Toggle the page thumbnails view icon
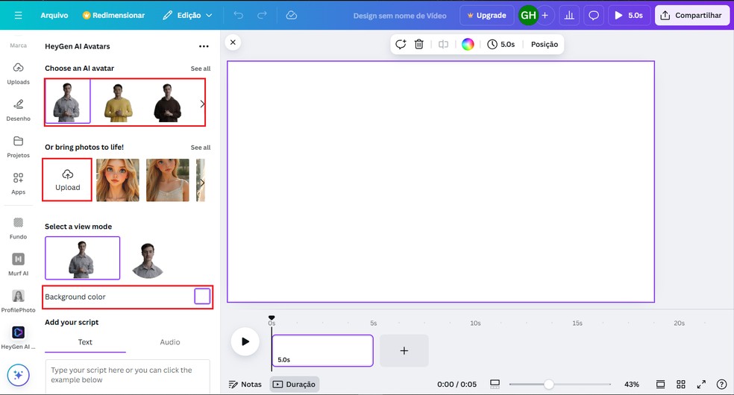 [495, 385]
